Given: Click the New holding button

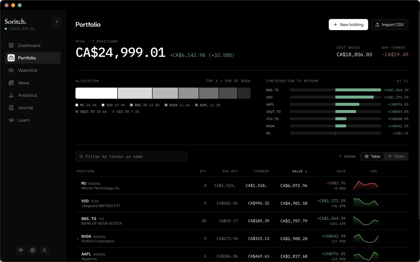Looking at the screenshot, I should pyautogui.click(x=348, y=25).
